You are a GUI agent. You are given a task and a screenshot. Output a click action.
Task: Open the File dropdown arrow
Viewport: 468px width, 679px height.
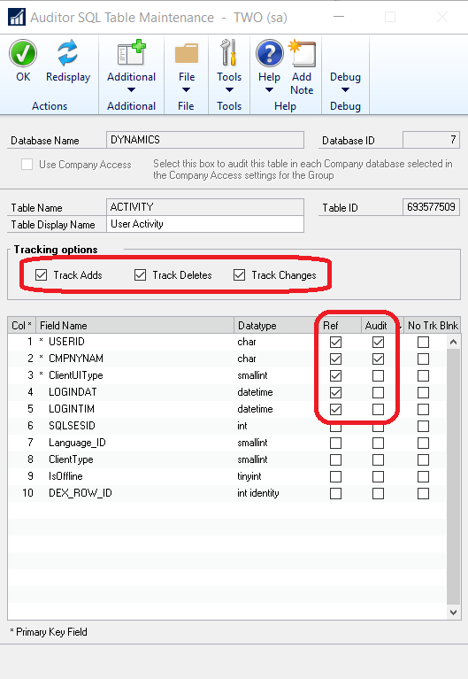[186, 90]
